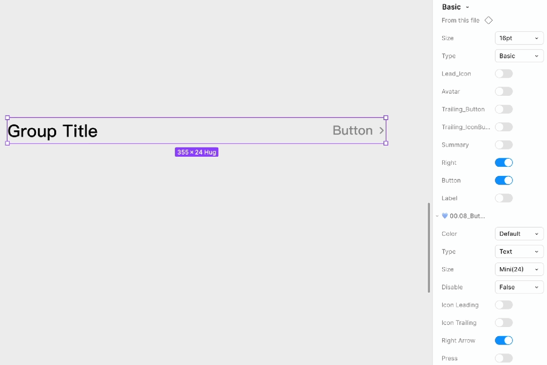
Task: Disable the Right toggle
Action: pyautogui.click(x=503, y=163)
